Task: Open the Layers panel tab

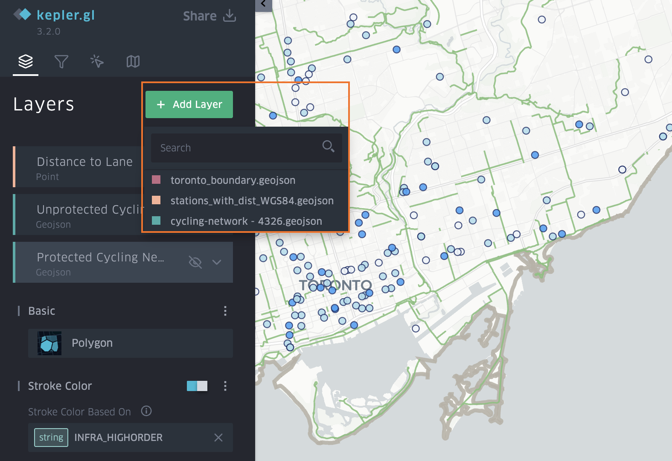Action: pos(26,62)
